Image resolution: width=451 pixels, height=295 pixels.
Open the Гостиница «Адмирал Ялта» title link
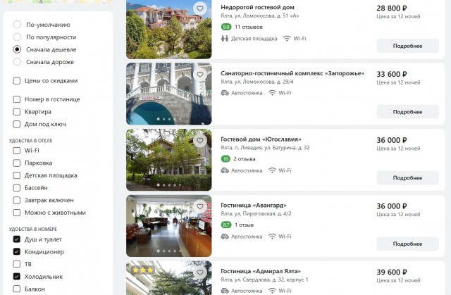[261, 271]
